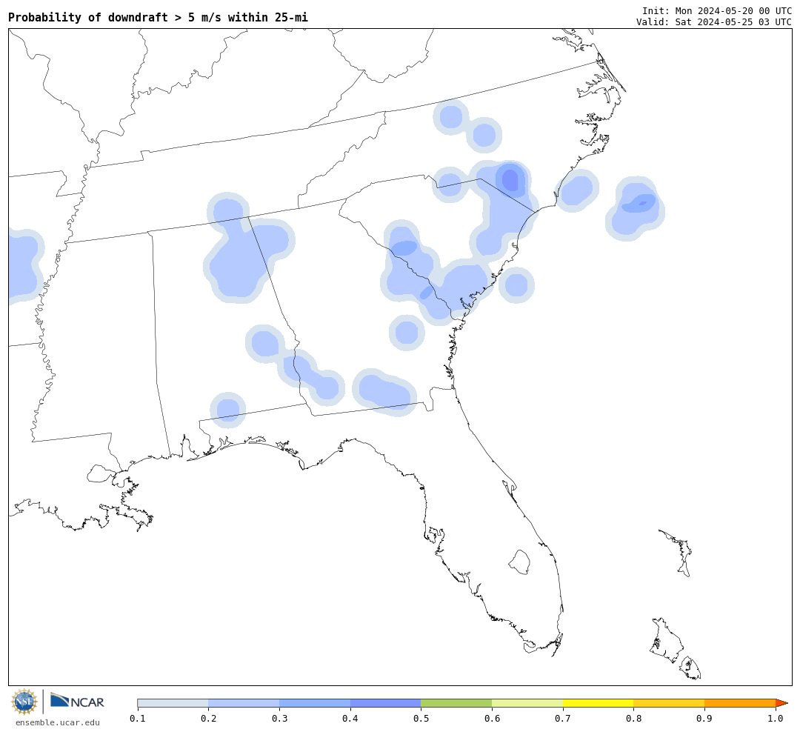Screen dimensions: 800x732
Task: Click the colorbar label '1.0'
Action: [776, 719]
